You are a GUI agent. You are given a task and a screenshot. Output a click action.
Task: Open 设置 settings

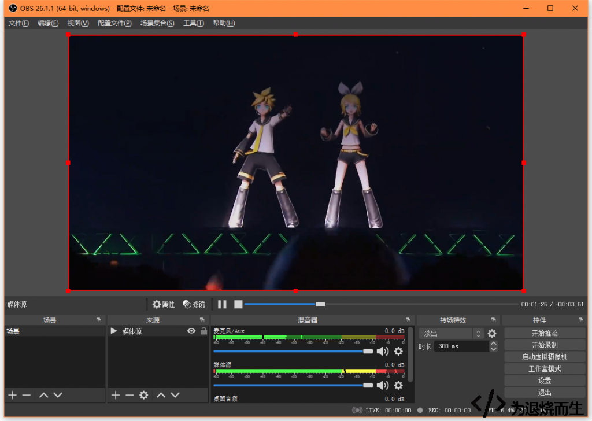coord(545,381)
